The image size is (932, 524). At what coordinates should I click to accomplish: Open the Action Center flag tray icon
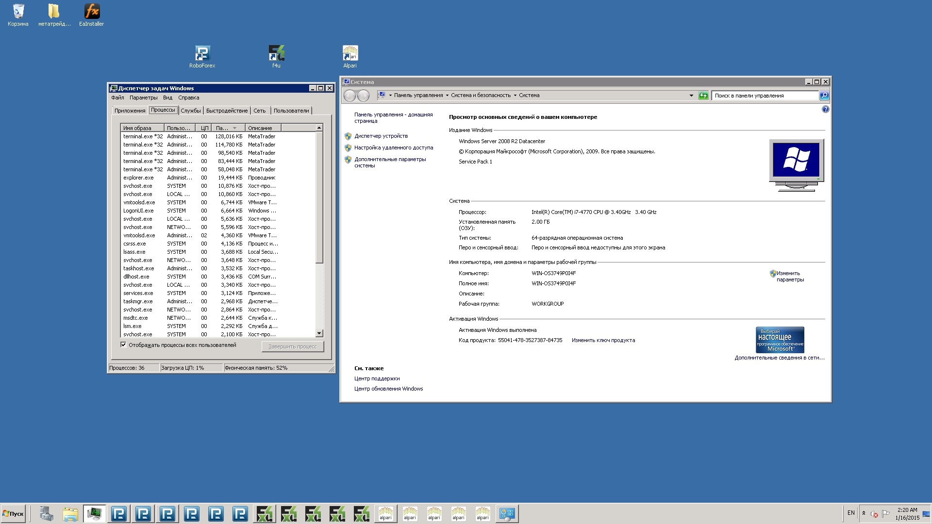(x=886, y=513)
